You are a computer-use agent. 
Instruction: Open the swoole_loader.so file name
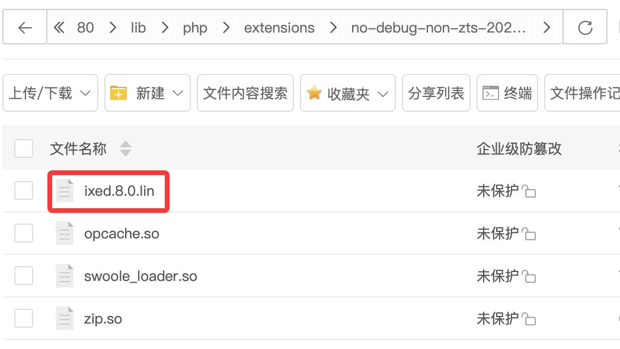point(140,276)
